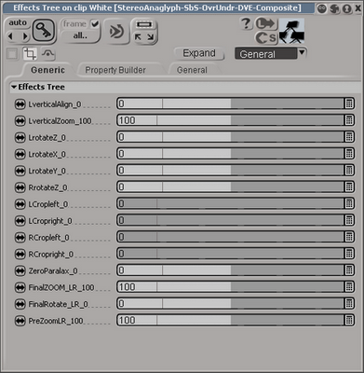Click the lock icon in title bar
364x373 pixels.
322,8
